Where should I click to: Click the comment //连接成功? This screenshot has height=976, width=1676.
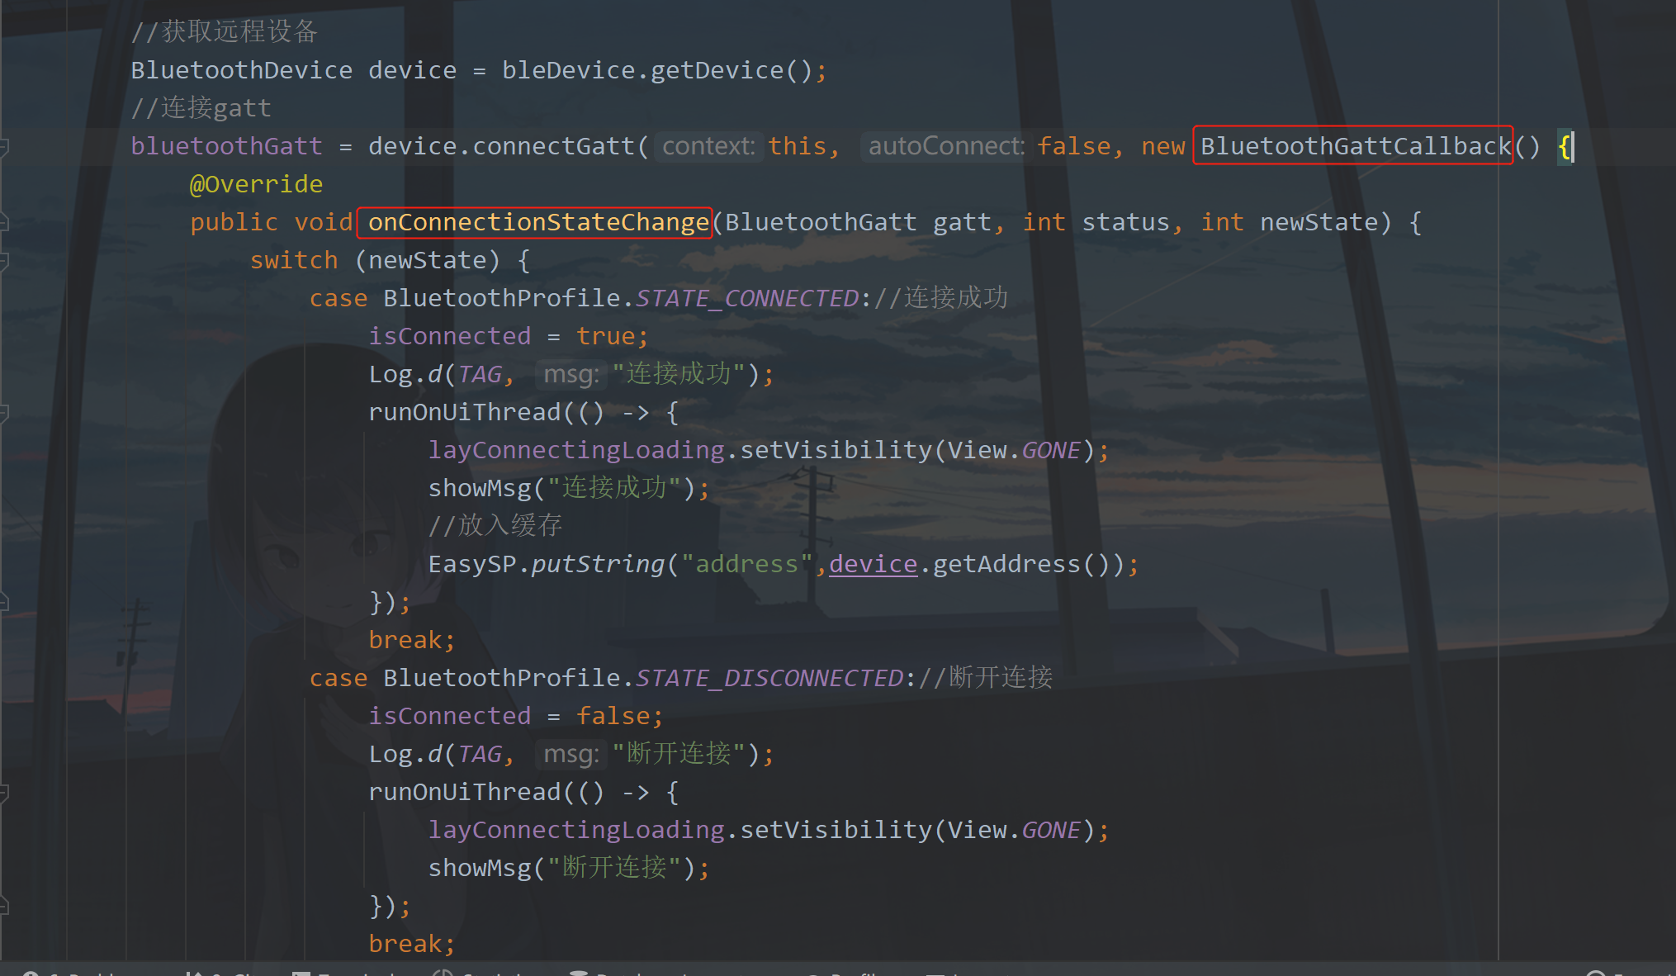(x=941, y=298)
